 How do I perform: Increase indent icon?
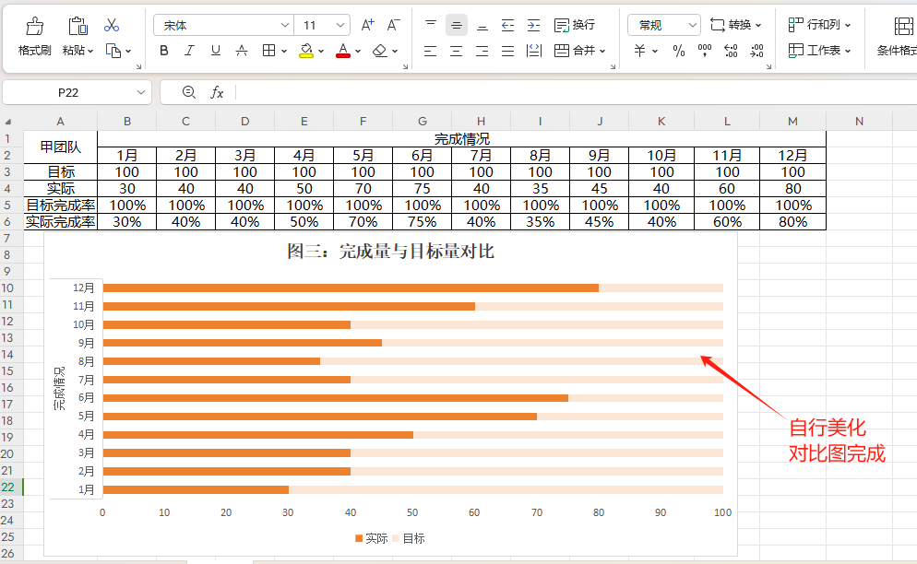point(533,25)
